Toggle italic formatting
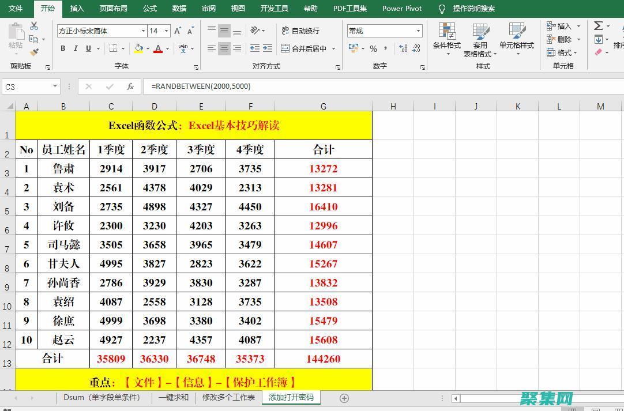624x411 pixels. (x=76, y=48)
